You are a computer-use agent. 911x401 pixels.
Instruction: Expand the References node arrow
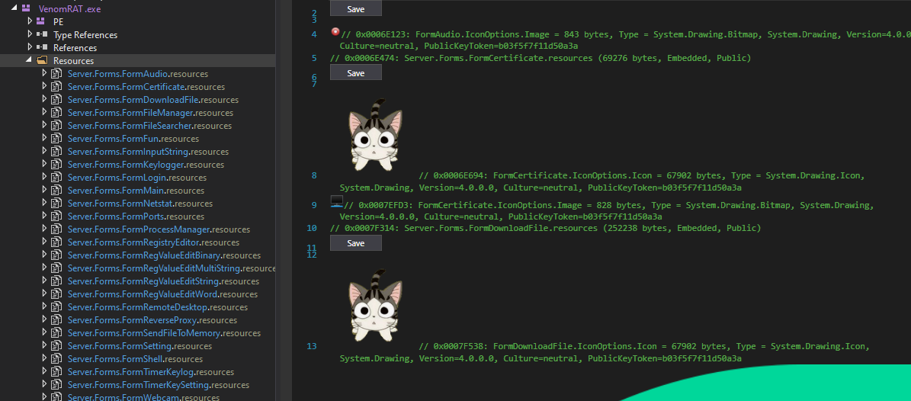[30, 48]
